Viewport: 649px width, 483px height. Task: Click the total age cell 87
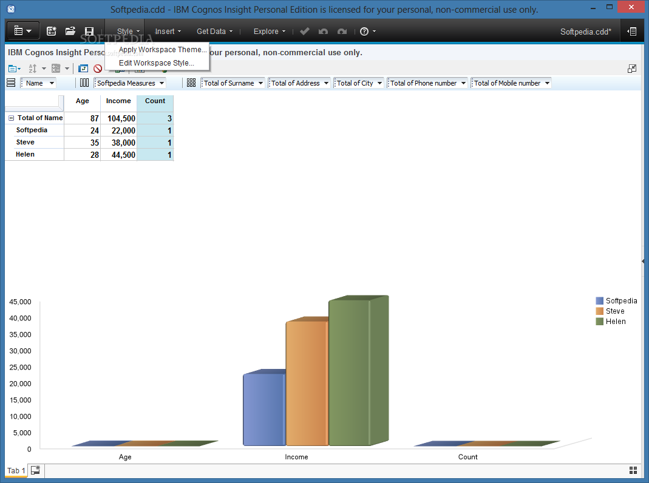click(83, 119)
